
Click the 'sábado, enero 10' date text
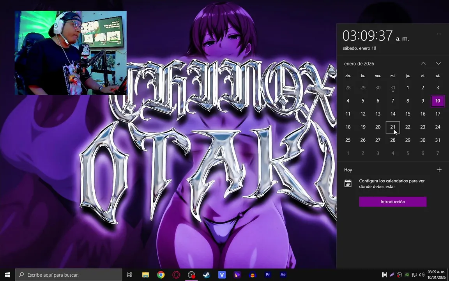[x=359, y=48]
